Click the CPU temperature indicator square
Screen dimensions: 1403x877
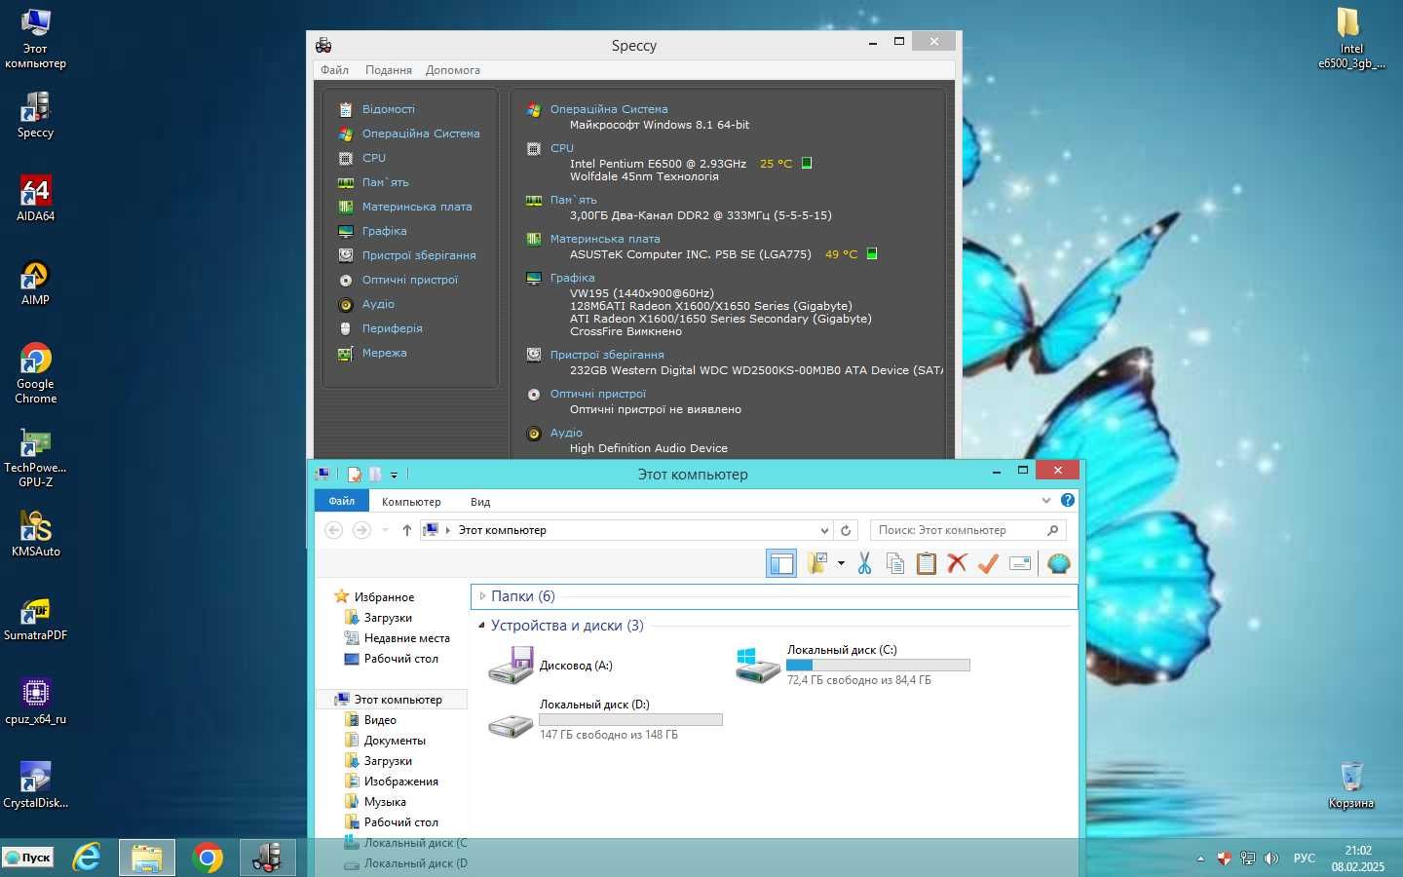coord(807,163)
